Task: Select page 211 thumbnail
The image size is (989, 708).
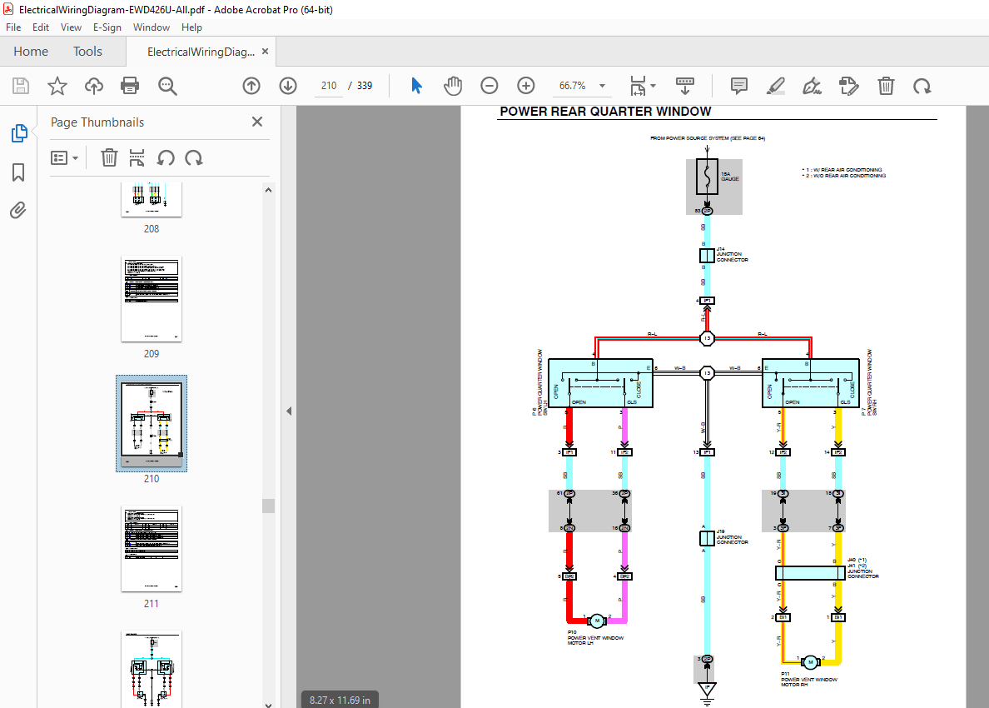Action: 152,549
